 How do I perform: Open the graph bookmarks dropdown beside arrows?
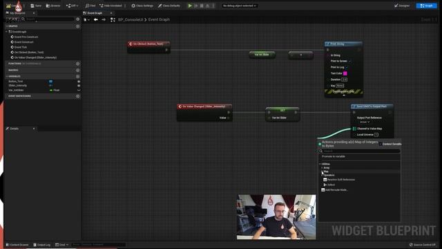click(x=87, y=19)
